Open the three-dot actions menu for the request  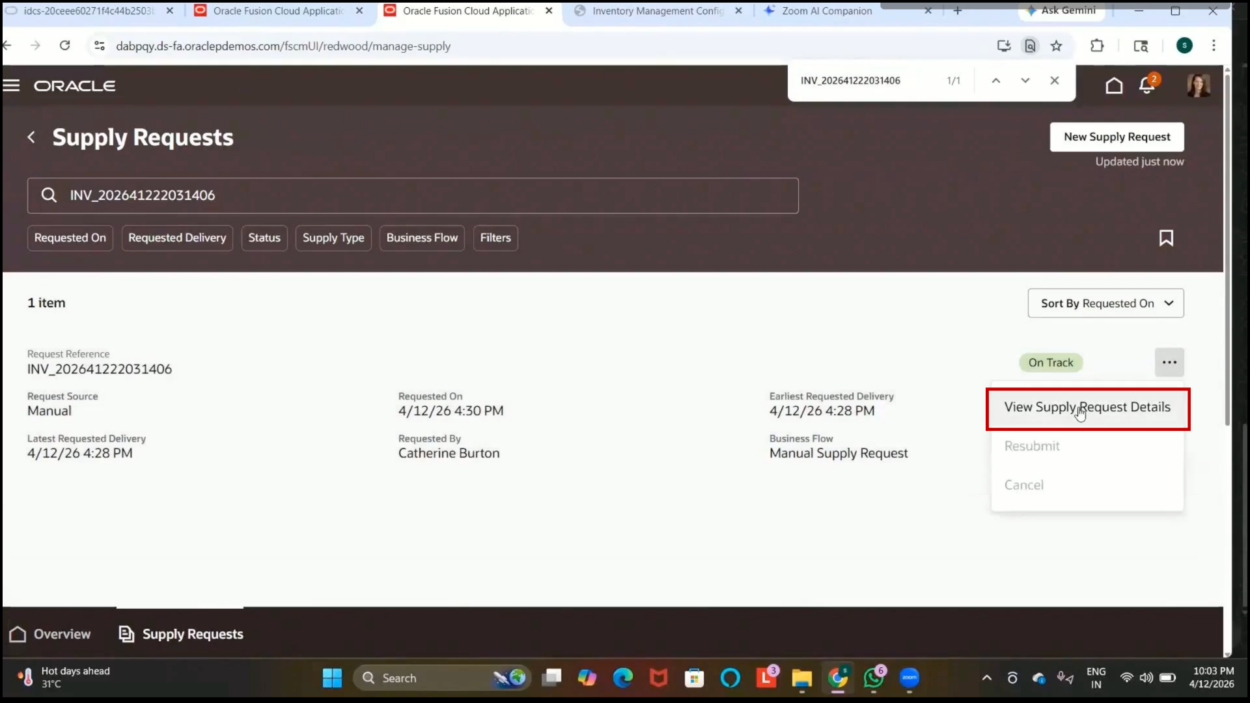click(x=1169, y=363)
